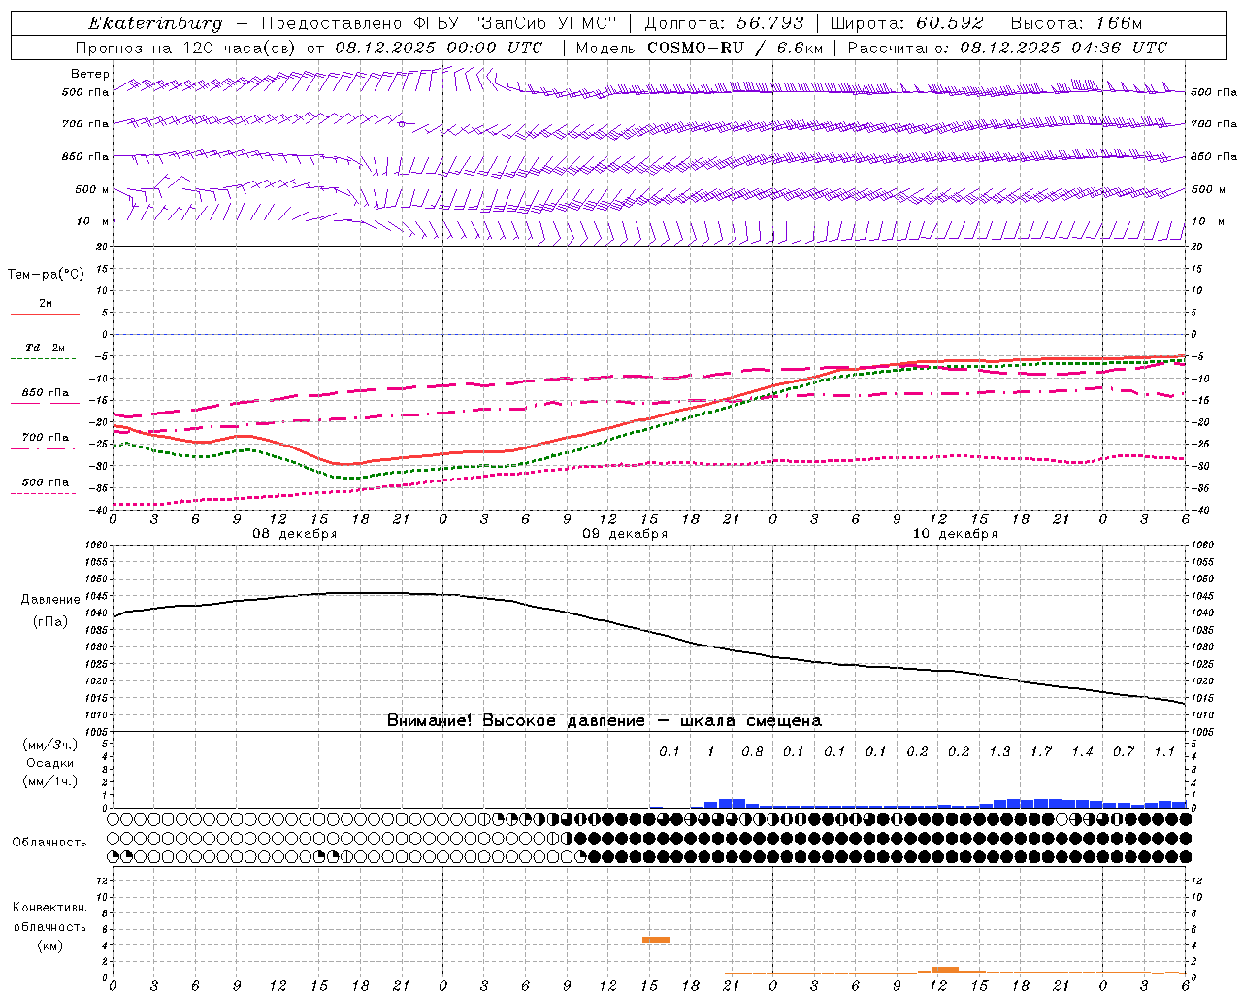Click the '700 гПа' temperature legend entry

click(46, 438)
